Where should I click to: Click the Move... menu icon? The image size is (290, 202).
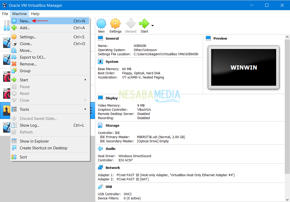coord(14,50)
